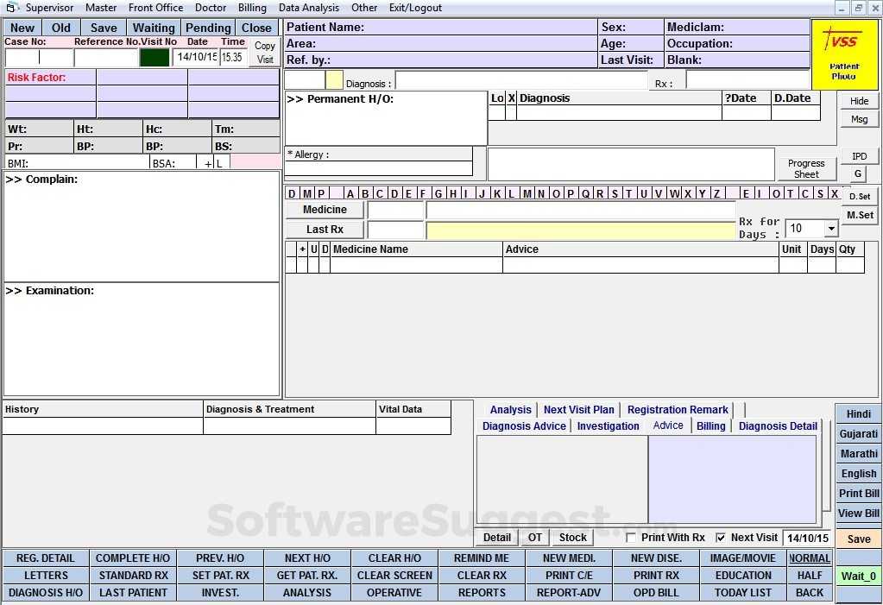The image size is (883, 605).
Task: Click Save in the top toolbar
Action: 103,27
